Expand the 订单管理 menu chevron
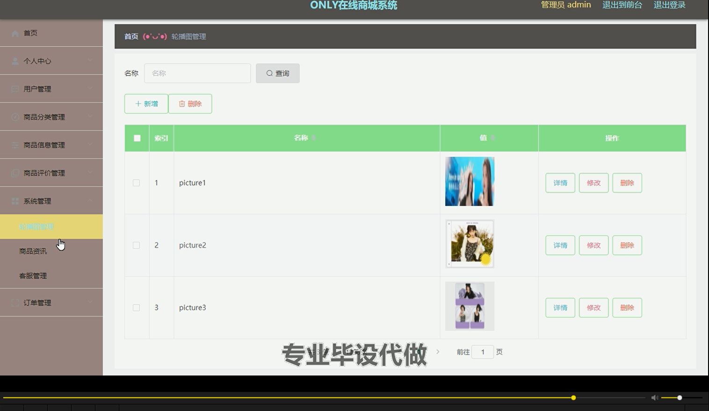This screenshot has width=709, height=411. click(90, 302)
